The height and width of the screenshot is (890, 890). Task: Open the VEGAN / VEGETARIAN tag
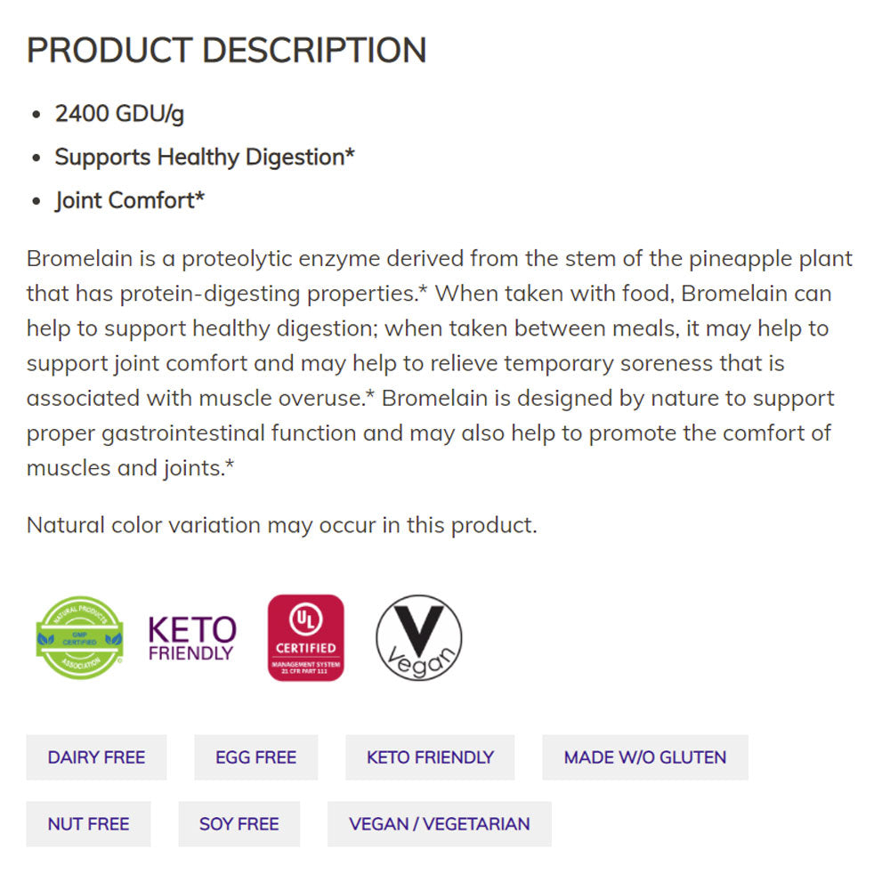click(439, 824)
